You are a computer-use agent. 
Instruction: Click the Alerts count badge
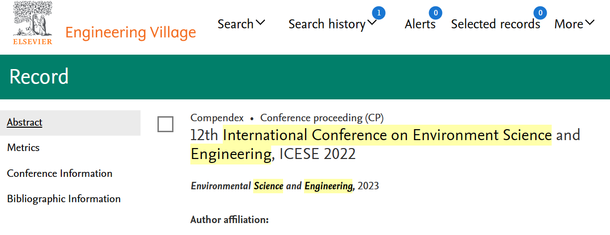tap(436, 13)
